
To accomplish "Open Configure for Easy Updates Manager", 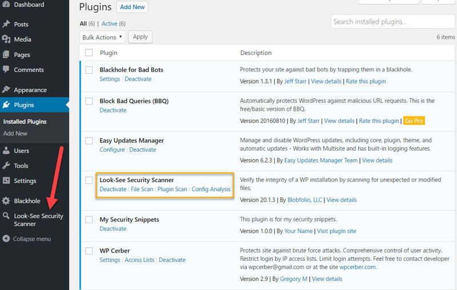I will pyautogui.click(x=112, y=150).
